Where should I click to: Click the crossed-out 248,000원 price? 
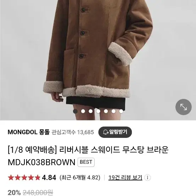(38, 193)
